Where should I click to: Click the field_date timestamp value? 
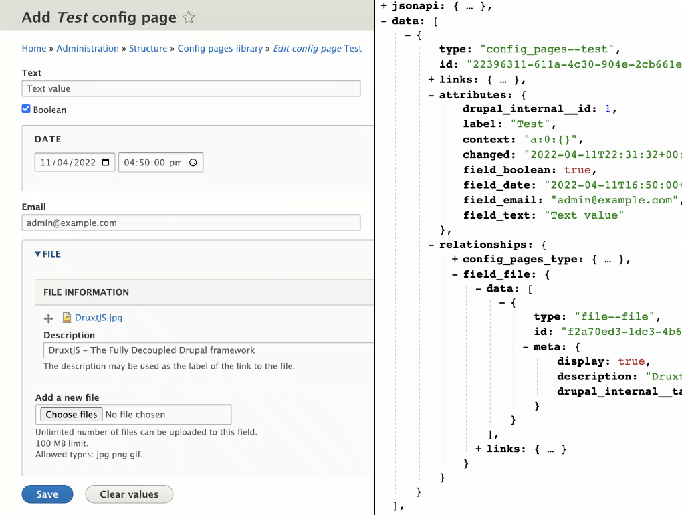pyautogui.click(x=613, y=185)
